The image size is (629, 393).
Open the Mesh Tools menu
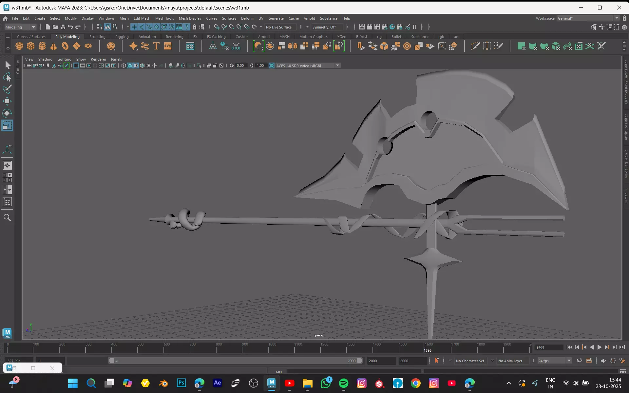pos(164,18)
